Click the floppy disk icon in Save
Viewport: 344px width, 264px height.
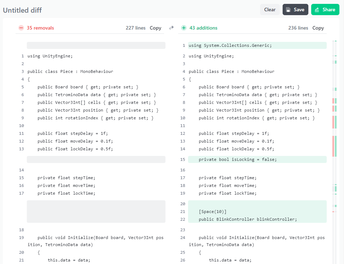tap(289, 10)
